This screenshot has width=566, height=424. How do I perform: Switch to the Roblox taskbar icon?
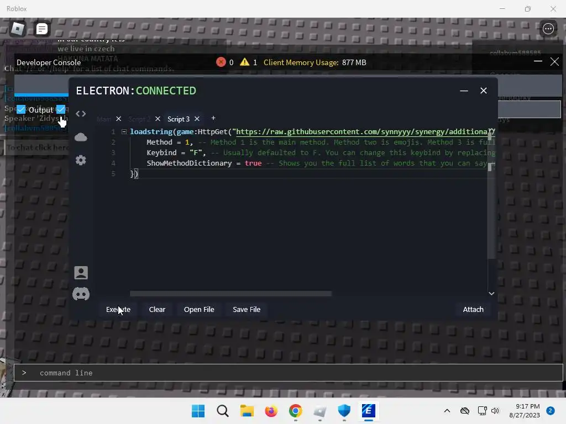coord(320,411)
